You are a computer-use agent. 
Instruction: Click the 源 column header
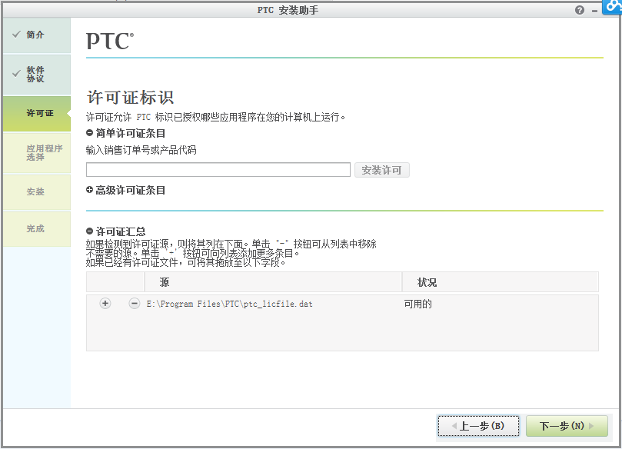point(273,282)
